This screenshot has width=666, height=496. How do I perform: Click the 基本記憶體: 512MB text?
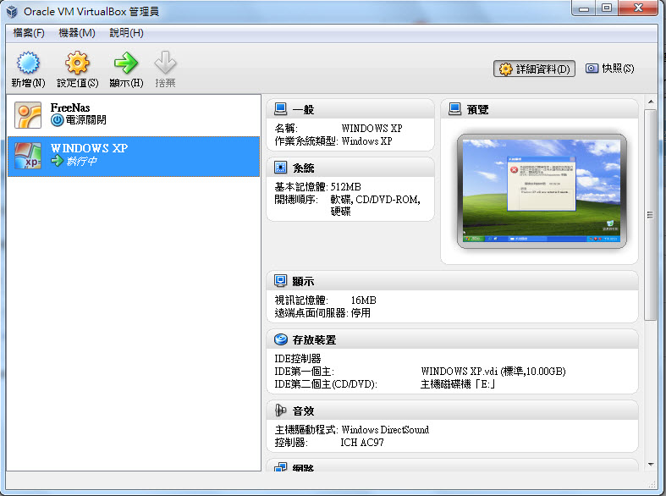tap(317, 186)
